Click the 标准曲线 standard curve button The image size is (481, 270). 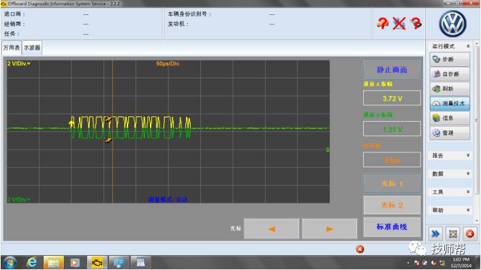point(392,227)
